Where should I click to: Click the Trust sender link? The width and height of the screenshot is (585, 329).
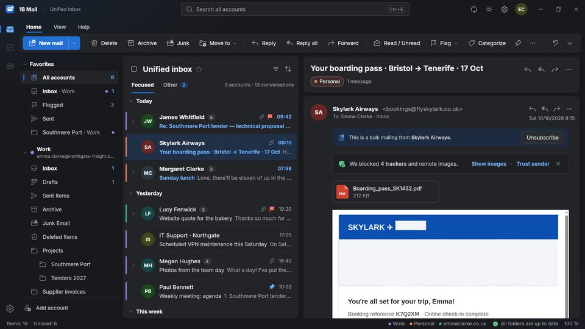click(x=533, y=164)
